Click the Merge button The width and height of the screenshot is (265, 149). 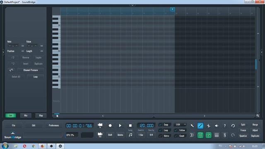pos(255,125)
